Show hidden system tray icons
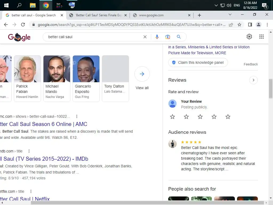Viewport: 273px width, 205px height. (216, 5)
